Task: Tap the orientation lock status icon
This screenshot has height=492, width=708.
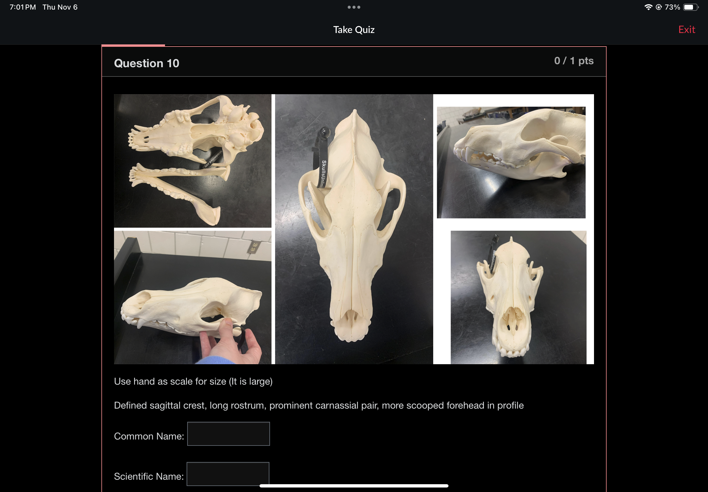Action: point(658,7)
